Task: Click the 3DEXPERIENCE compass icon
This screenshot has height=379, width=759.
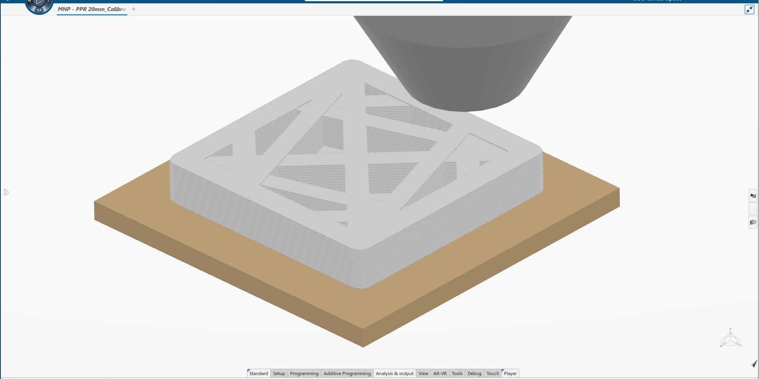Action: coord(39,6)
